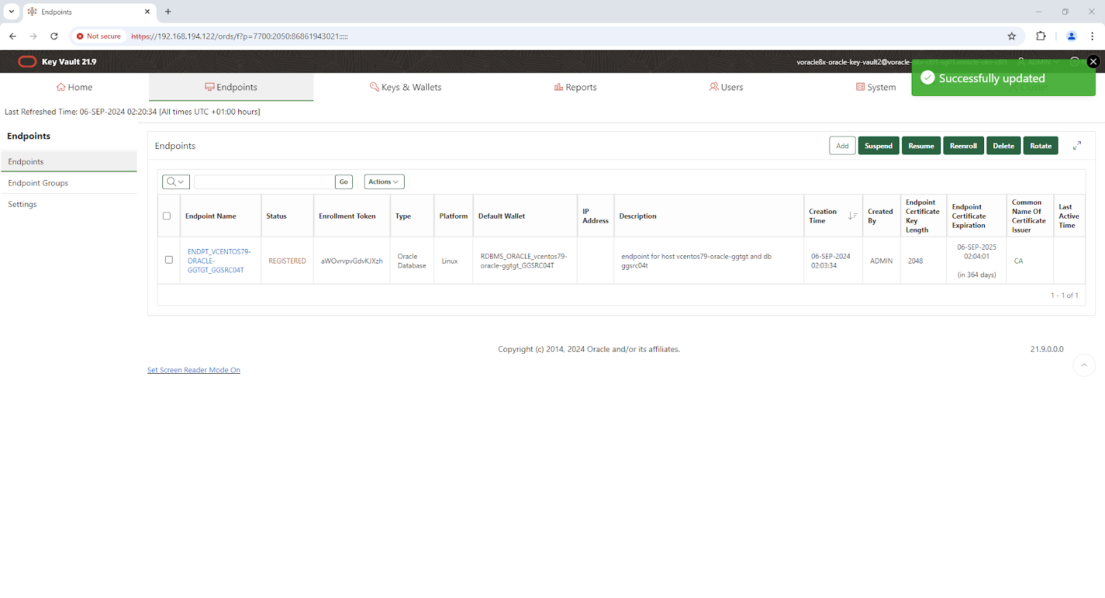Select the Endpoints top tab
This screenshot has width=1105, height=598.
point(231,87)
